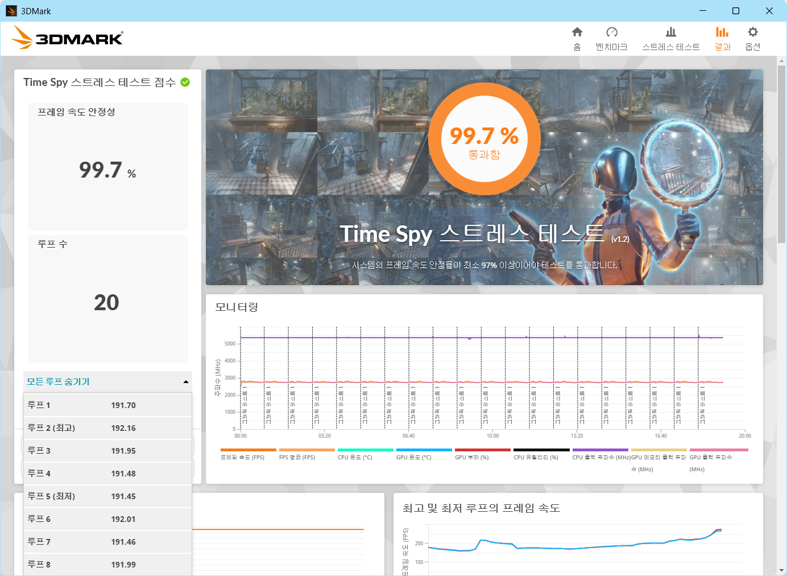This screenshot has height=576, width=787.
Task: Toggle GPU 클럭 주파수 legend swatch
Action: 719,450
